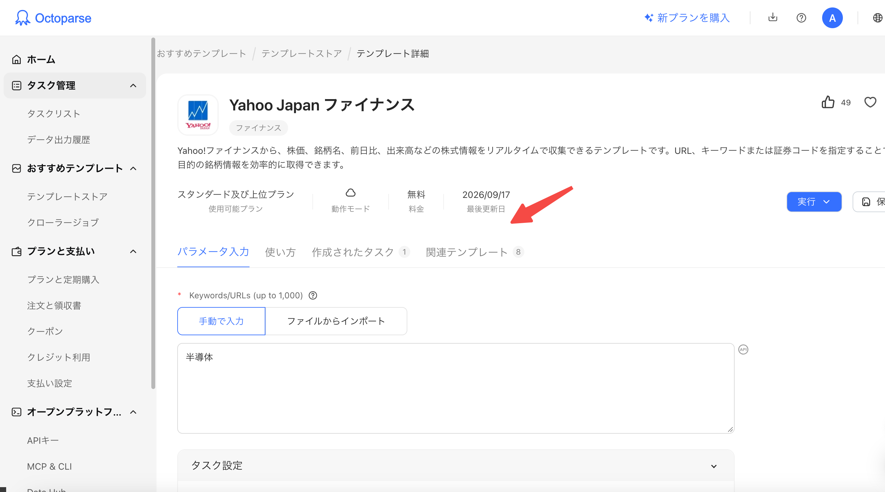Click the 保存 button

point(869,201)
